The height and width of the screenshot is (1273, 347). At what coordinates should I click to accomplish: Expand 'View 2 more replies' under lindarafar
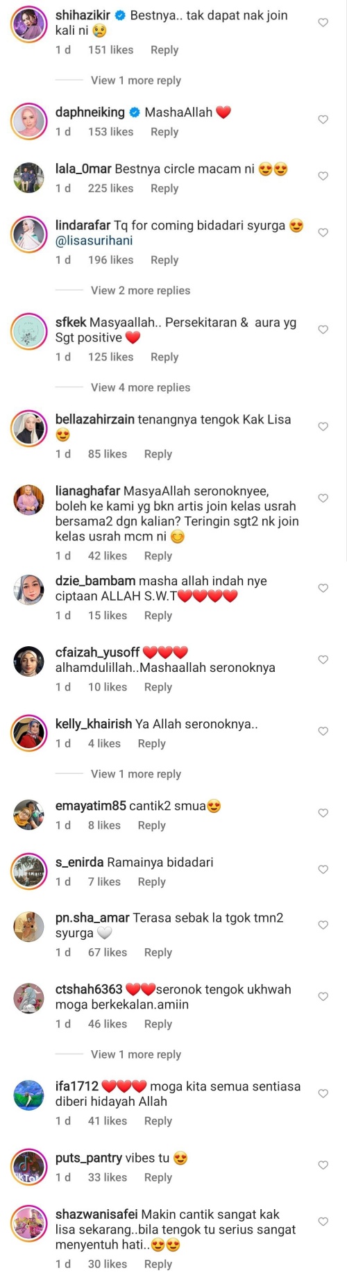coord(140,291)
